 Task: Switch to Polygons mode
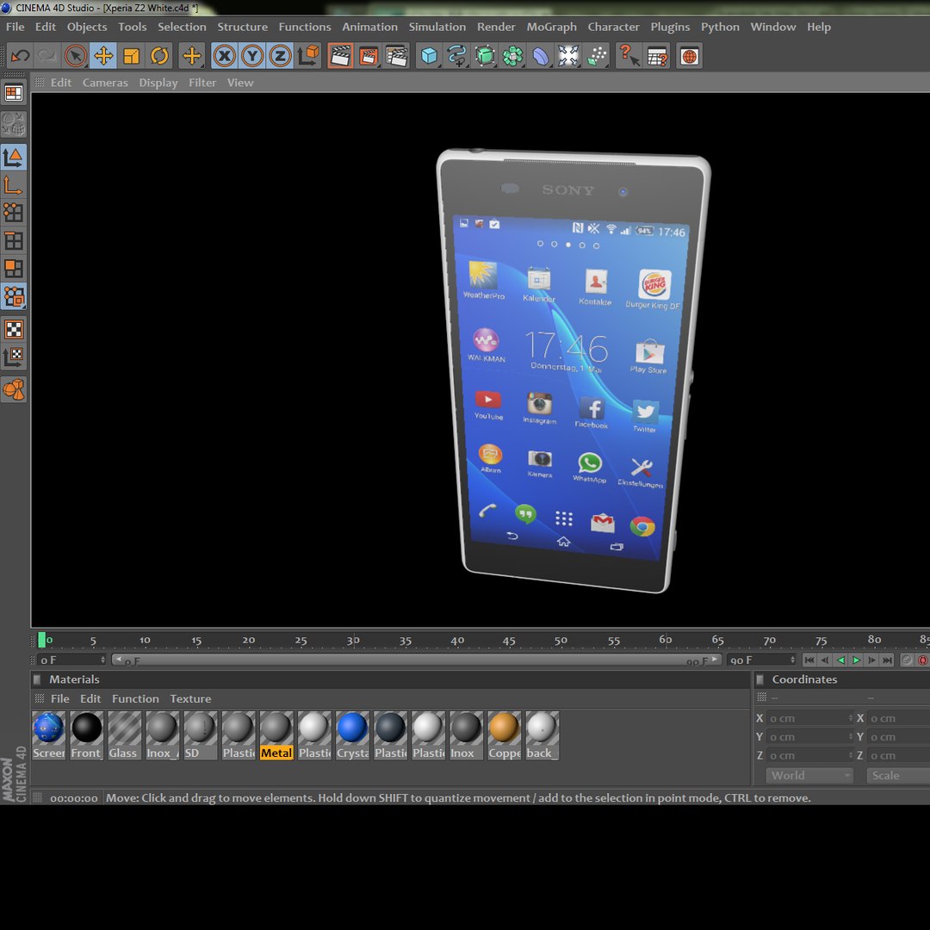[x=14, y=268]
